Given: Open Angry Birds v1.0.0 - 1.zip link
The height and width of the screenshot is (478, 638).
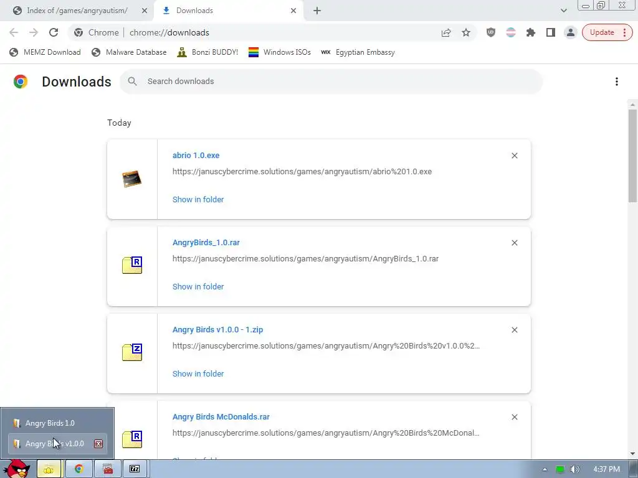Looking at the screenshot, I should coord(217,330).
